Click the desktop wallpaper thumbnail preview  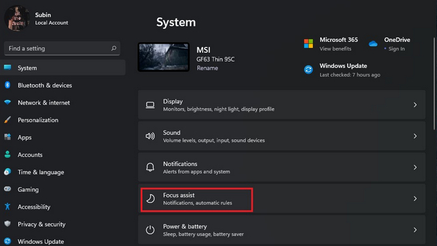tap(164, 57)
